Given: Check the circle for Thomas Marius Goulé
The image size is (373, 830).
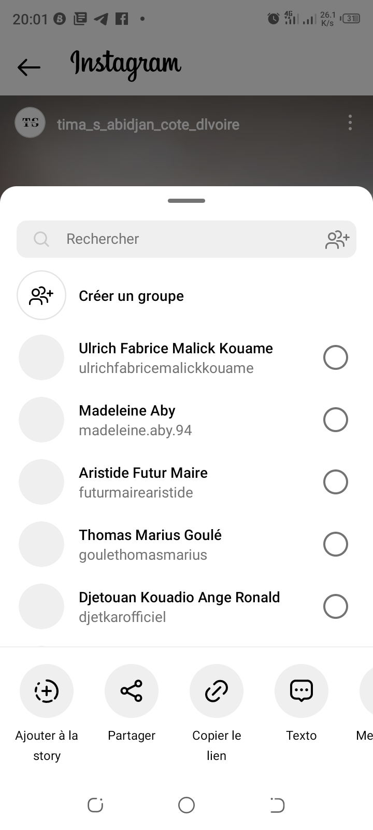Looking at the screenshot, I should pyautogui.click(x=336, y=544).
